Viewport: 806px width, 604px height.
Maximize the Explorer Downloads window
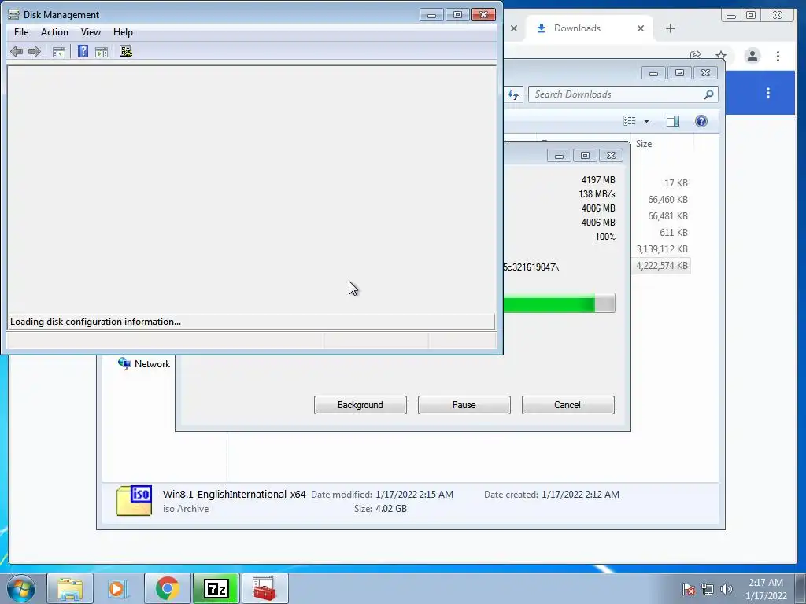[679, 73]
